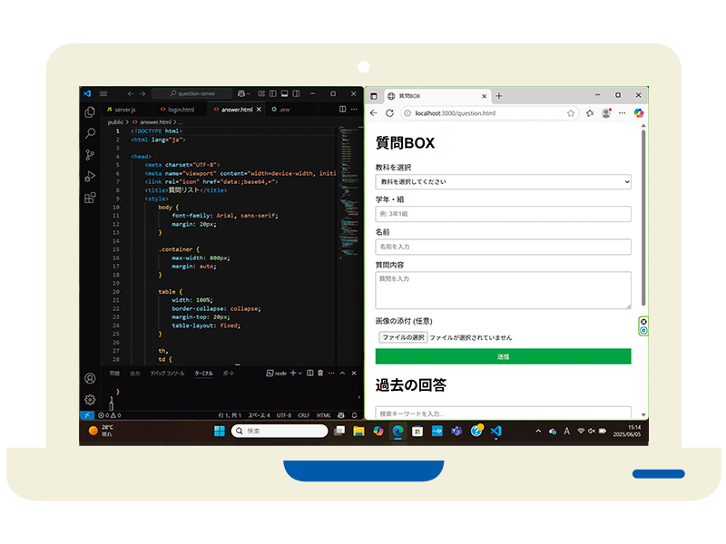The image size is (726, 544).
Task: Open the Search view in VS Code sidebar
Action: coord(90,133)
